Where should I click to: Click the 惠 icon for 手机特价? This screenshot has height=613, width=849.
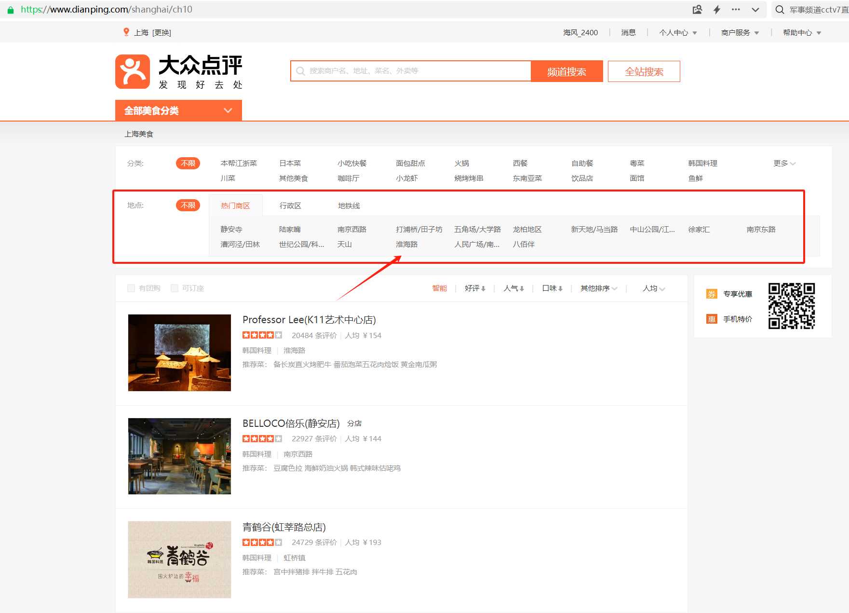(712, 319)
